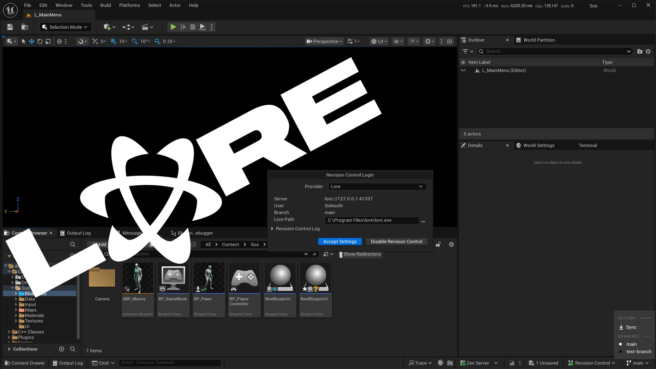This screenshot has width=656, height=369.
Task: Expand the Materials folder in tree
Action: point(16,315)
